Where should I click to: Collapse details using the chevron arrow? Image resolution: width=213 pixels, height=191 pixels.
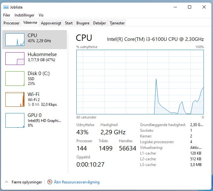tap(7, 182)
